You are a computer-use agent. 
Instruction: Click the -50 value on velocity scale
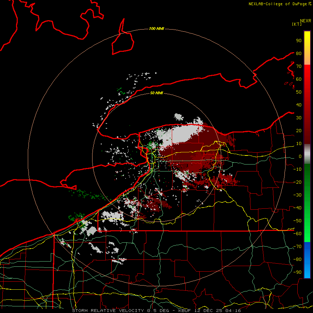[297, 221]
